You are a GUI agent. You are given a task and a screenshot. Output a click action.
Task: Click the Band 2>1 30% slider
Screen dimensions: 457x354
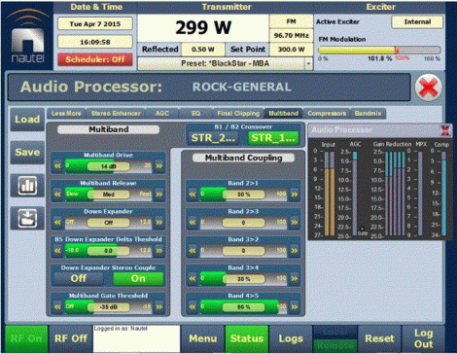[x=243, y=195]
